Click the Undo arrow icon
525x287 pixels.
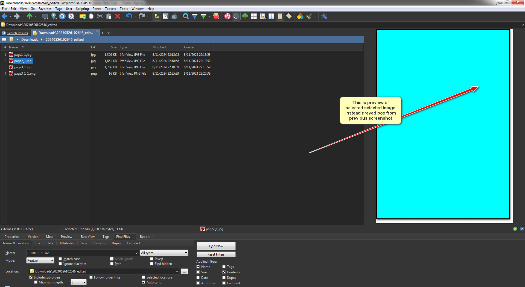click(129, 16)
